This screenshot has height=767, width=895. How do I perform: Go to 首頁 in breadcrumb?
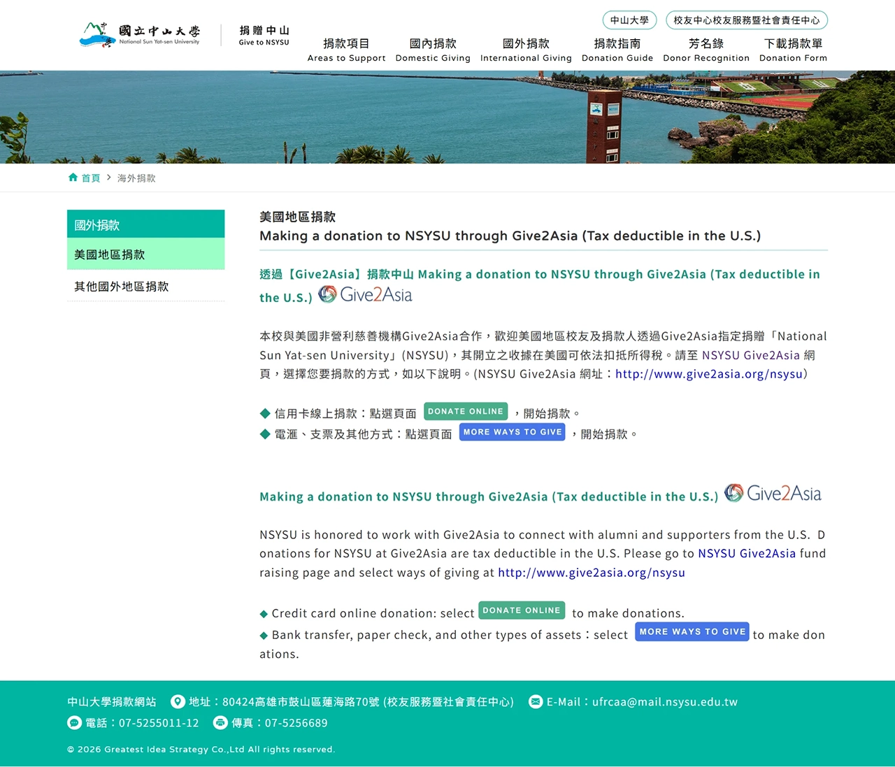pyautogui.click(x=91, y=178)
